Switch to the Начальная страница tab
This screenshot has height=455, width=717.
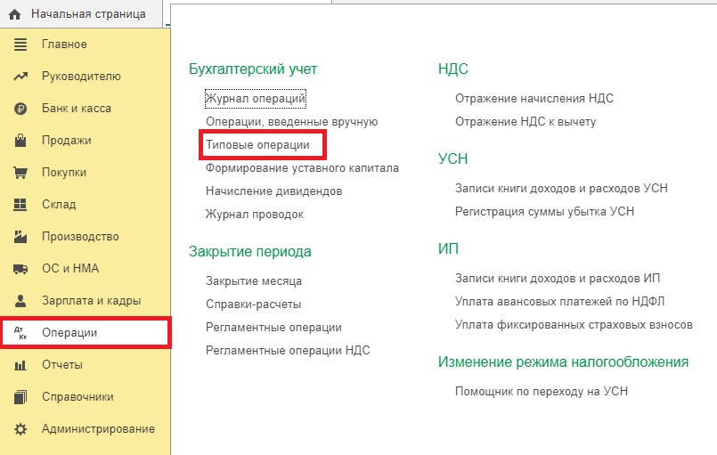81,14
